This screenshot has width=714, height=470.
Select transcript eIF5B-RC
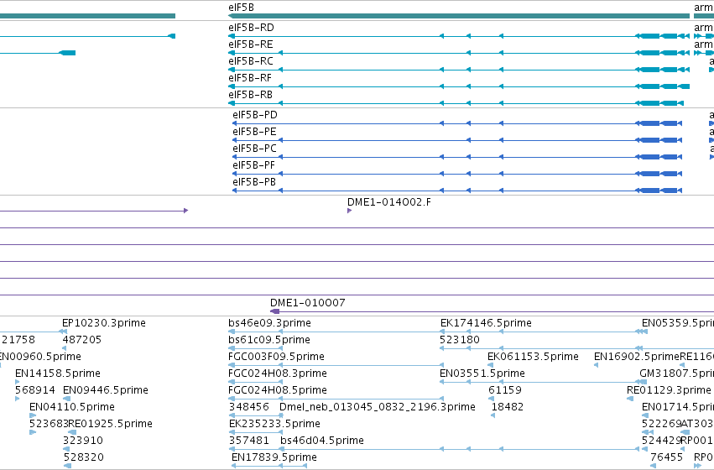pyautogui.click(x=459, y=70)
